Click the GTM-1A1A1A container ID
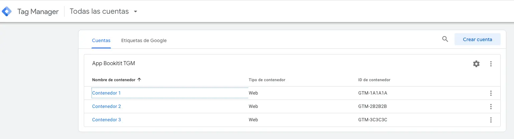Viewport: 514px width, 139px height. (373, 93)
